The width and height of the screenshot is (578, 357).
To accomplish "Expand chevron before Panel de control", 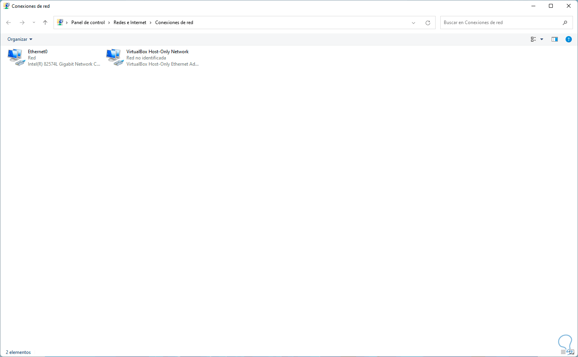I will 67,23.
